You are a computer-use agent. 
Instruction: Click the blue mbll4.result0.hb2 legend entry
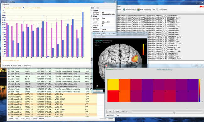pos(32,8)
